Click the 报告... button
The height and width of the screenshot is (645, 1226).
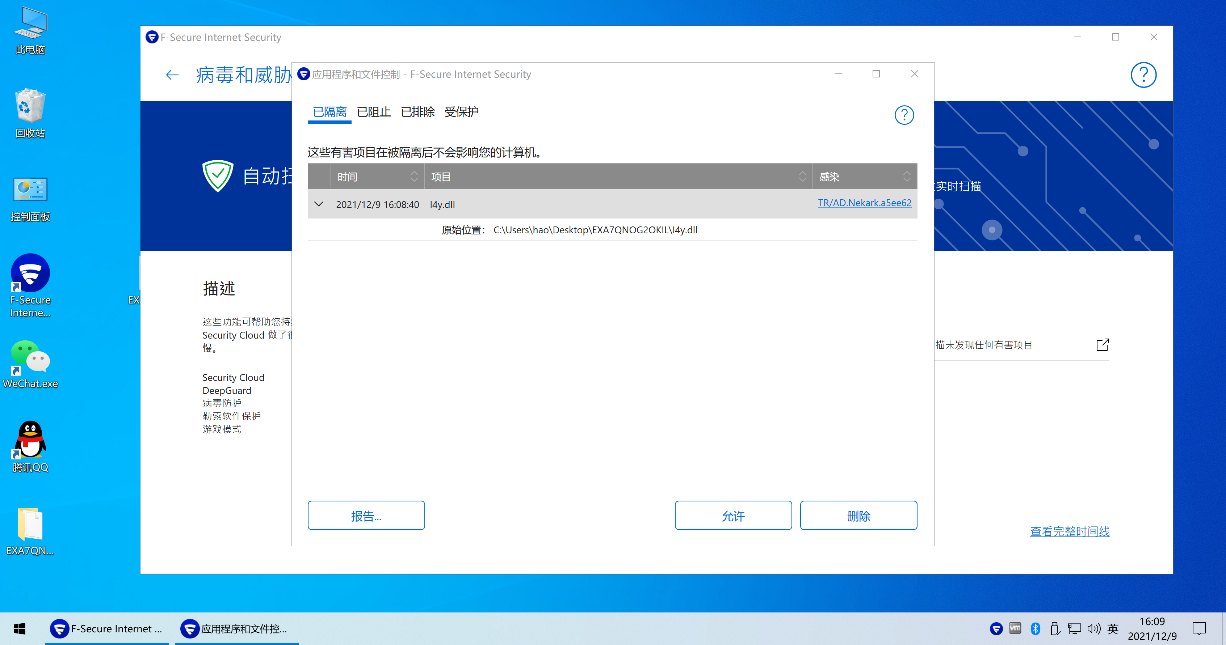point(366,515)
